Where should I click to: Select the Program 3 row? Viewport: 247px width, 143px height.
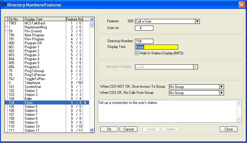(47, 55)
